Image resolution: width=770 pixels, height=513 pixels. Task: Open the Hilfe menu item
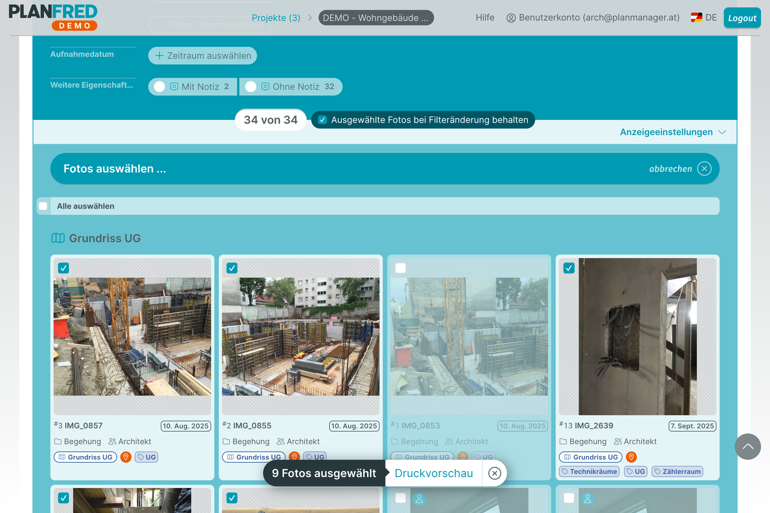point(485,18)
